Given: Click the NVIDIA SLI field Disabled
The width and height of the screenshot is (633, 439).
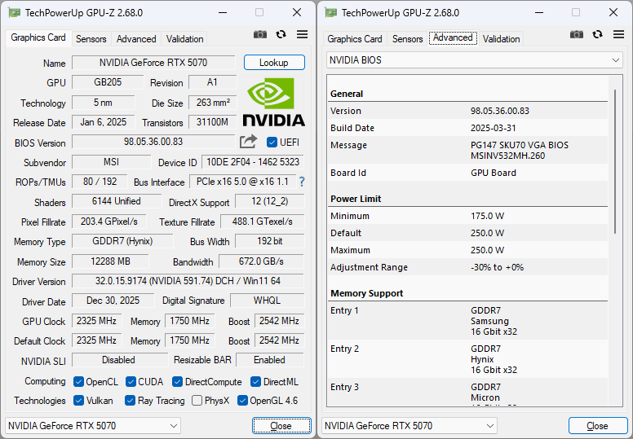Looking at the screenshot, I should (119, 360).
